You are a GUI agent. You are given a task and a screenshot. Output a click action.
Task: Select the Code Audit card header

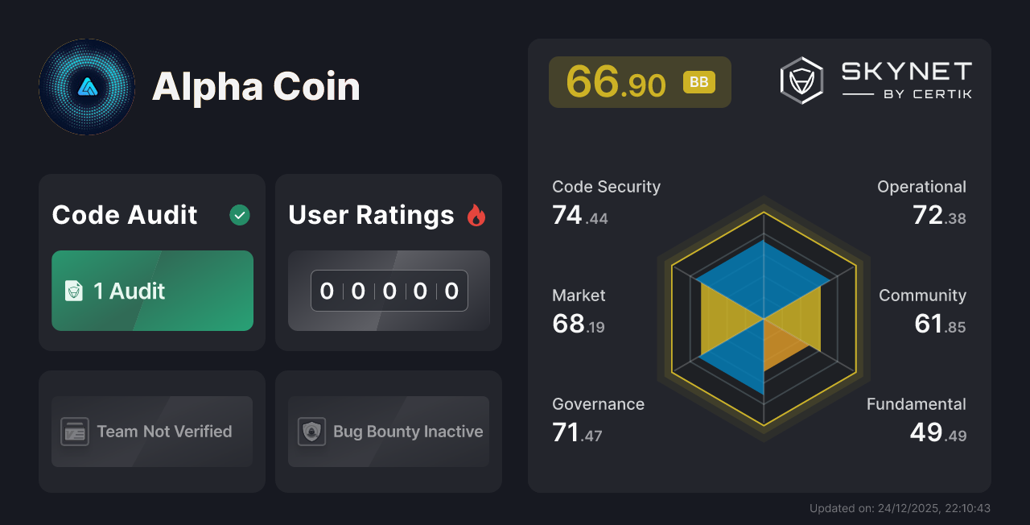[x=124, y=215]
